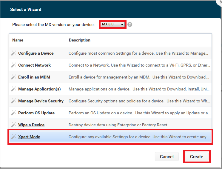Click wand icon beside Xpert Mode

tap(14, 137)
